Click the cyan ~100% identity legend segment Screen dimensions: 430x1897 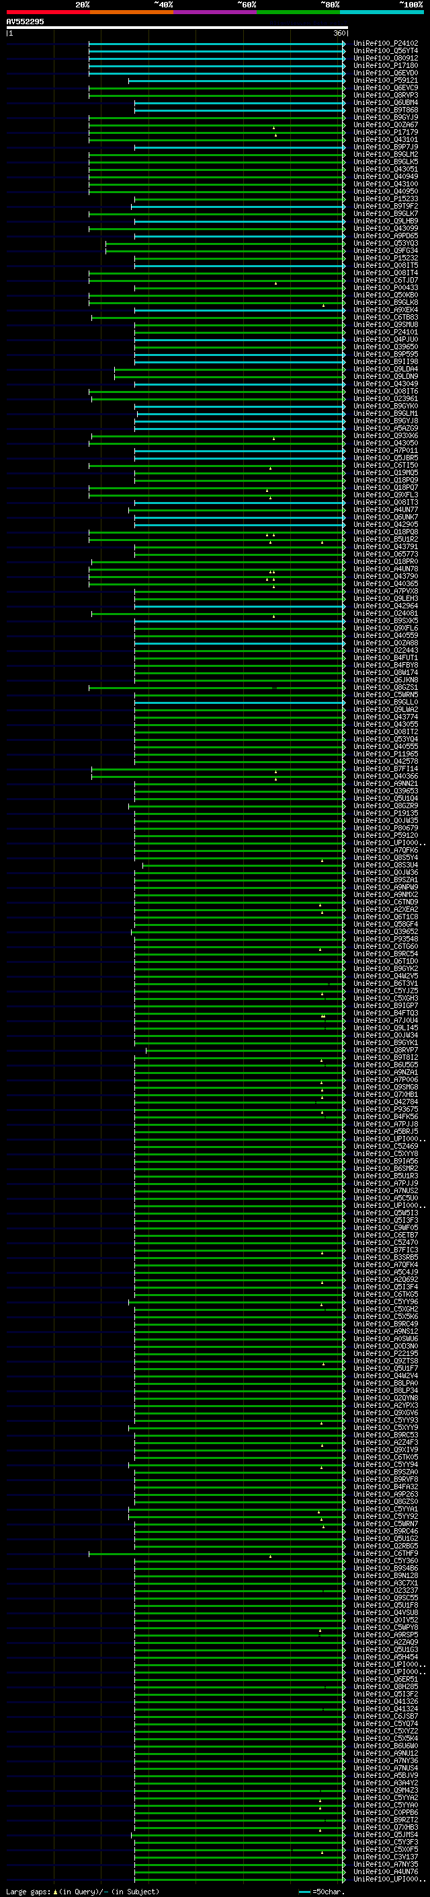click(x=382, y=12)
